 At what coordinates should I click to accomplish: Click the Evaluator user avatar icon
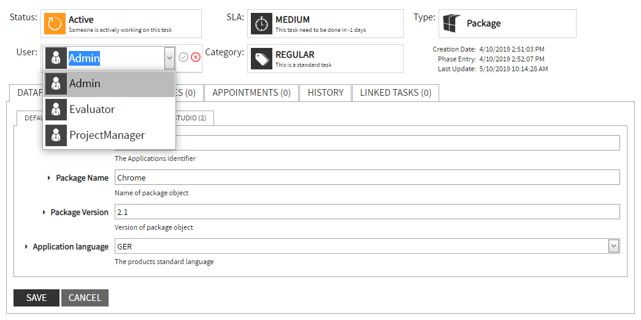pyautogui.click(x=56, y=109)
